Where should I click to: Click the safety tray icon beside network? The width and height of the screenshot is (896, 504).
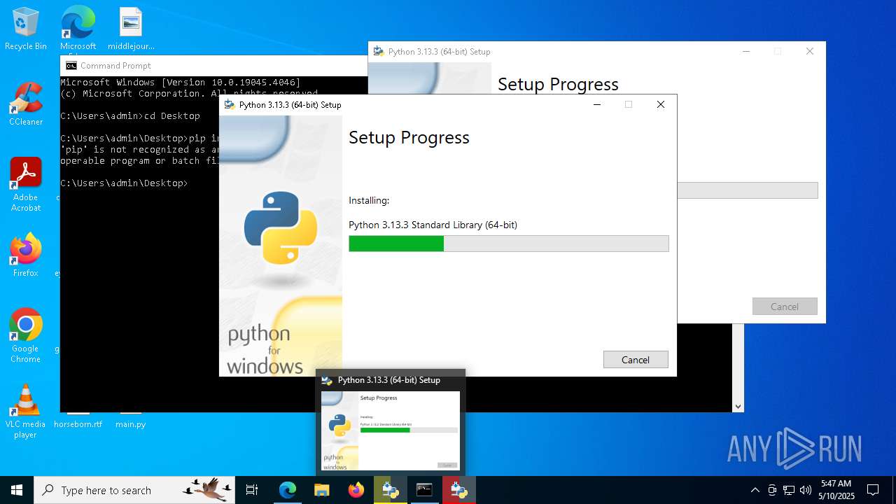(772, 490)
